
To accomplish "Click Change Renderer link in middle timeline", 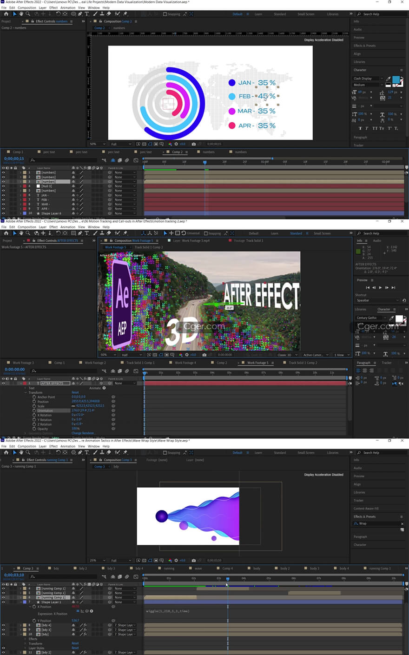I will click(x=83, y=433).
